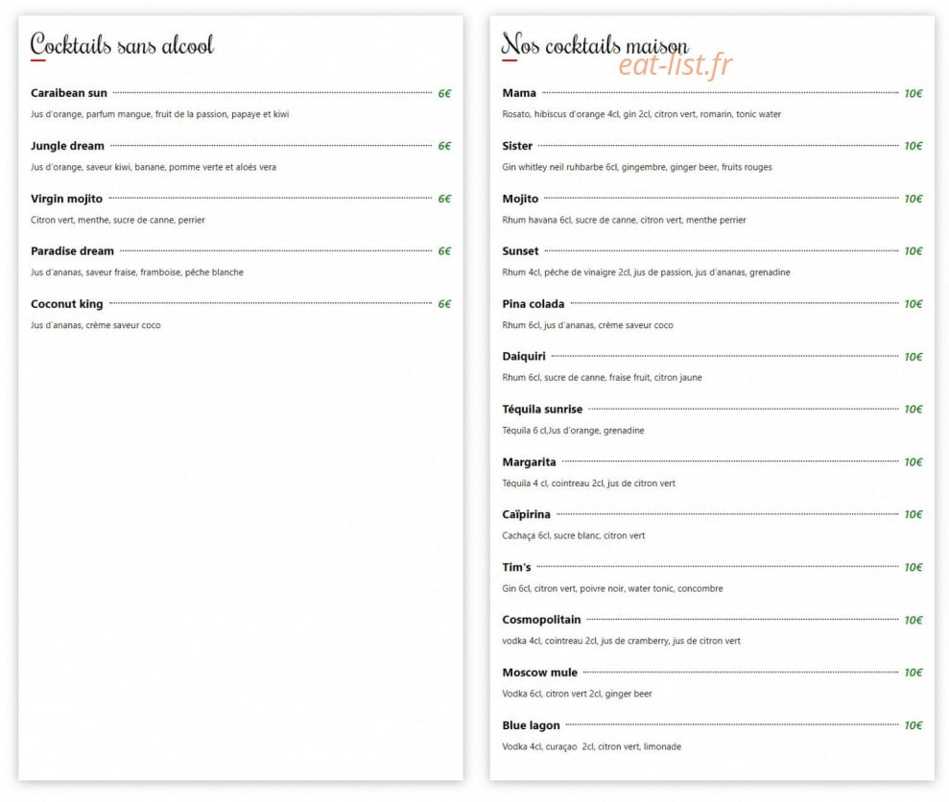Click the Jungle dream item title

coord(67,146)
